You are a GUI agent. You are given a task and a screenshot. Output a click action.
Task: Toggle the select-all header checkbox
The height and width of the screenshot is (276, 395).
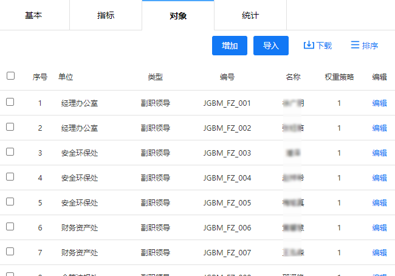10,75
